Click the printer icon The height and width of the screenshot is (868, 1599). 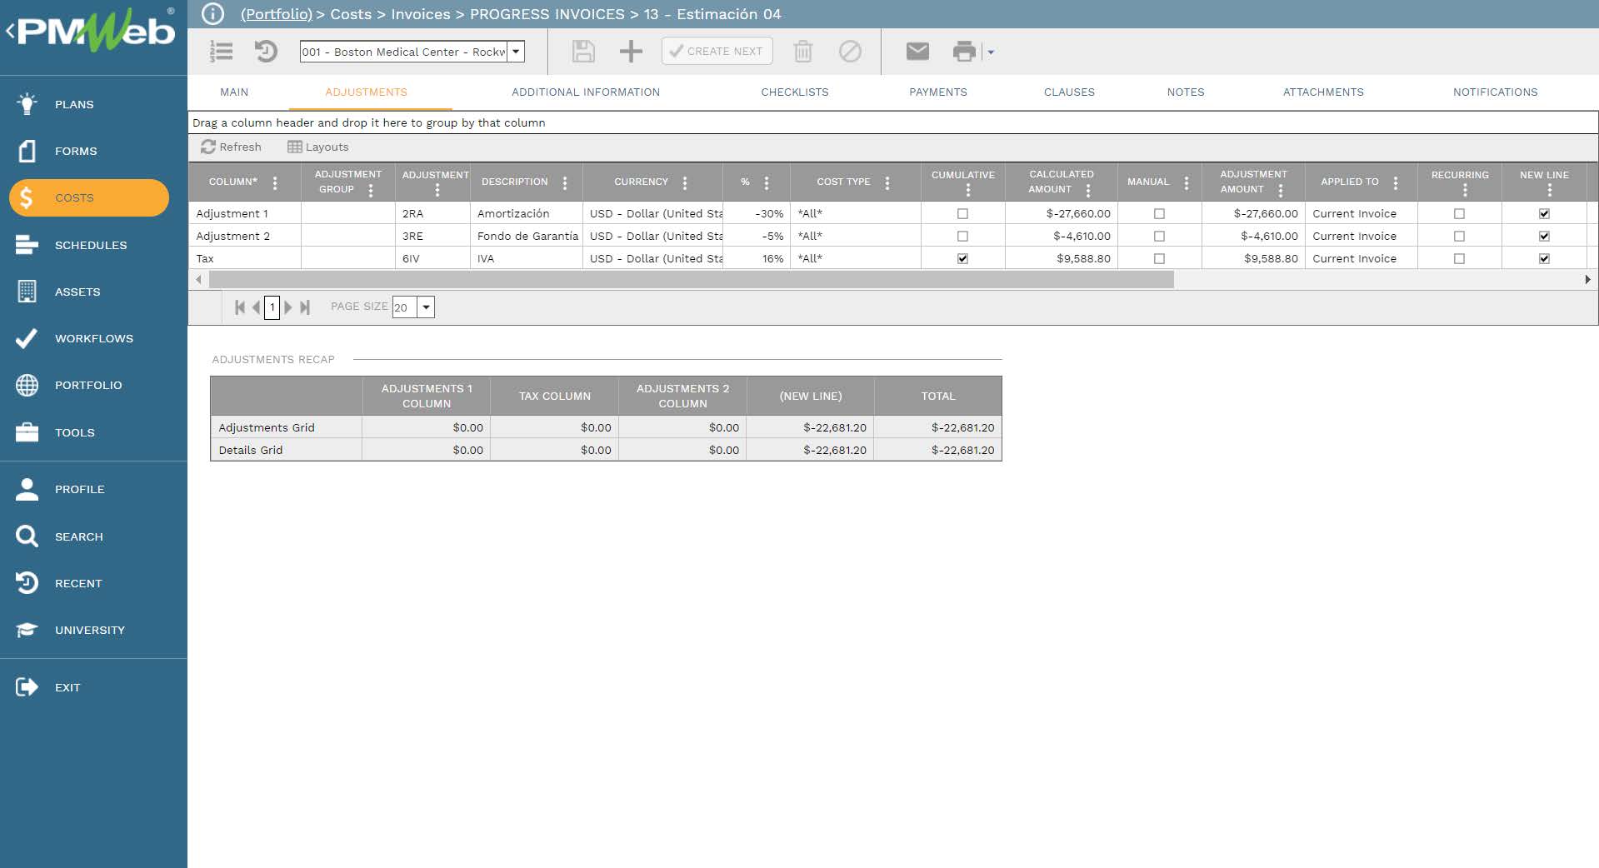963,52
